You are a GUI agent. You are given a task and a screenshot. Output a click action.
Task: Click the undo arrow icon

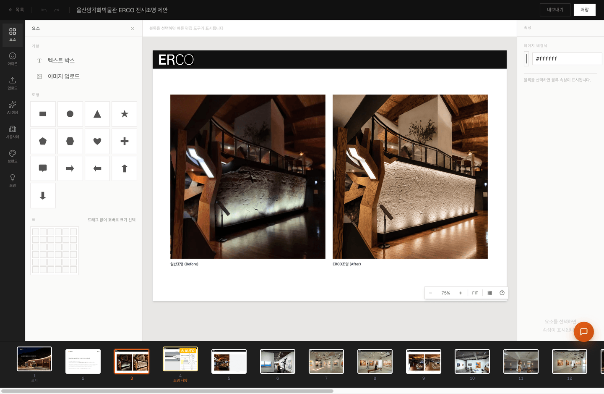(x=44, y=10)
